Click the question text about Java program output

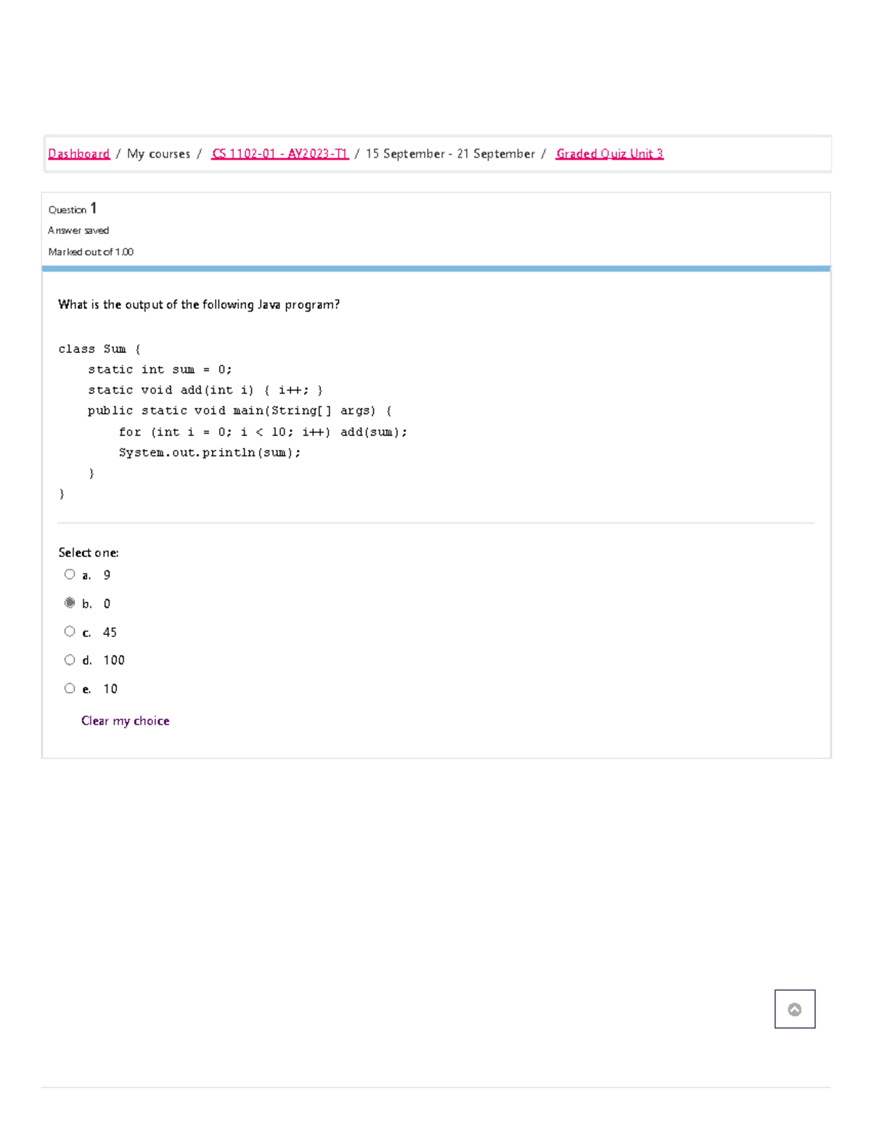point(199,304)
